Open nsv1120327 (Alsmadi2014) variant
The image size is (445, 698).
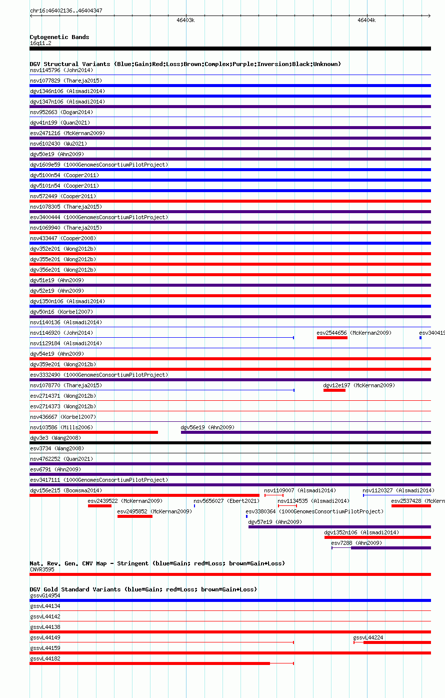point(398,490)
